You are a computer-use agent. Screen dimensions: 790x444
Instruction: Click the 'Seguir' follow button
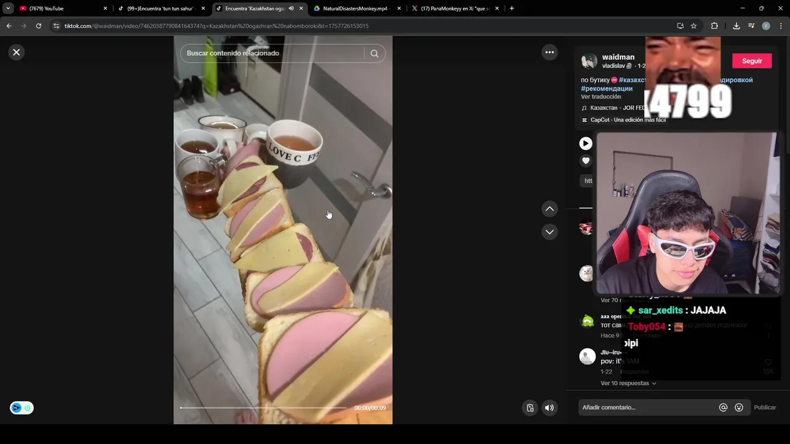tap(752, 61)
